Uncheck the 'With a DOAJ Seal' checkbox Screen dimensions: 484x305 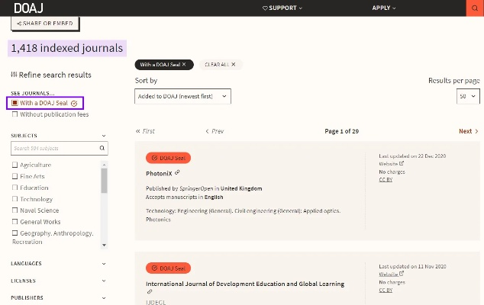[x=15, y=103]
